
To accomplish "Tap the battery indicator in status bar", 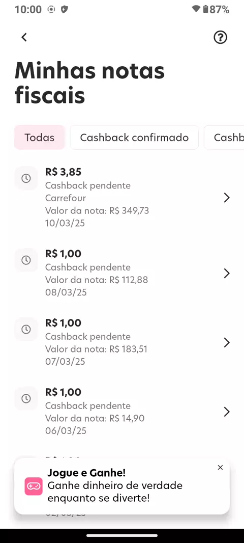I will [206, 9].
